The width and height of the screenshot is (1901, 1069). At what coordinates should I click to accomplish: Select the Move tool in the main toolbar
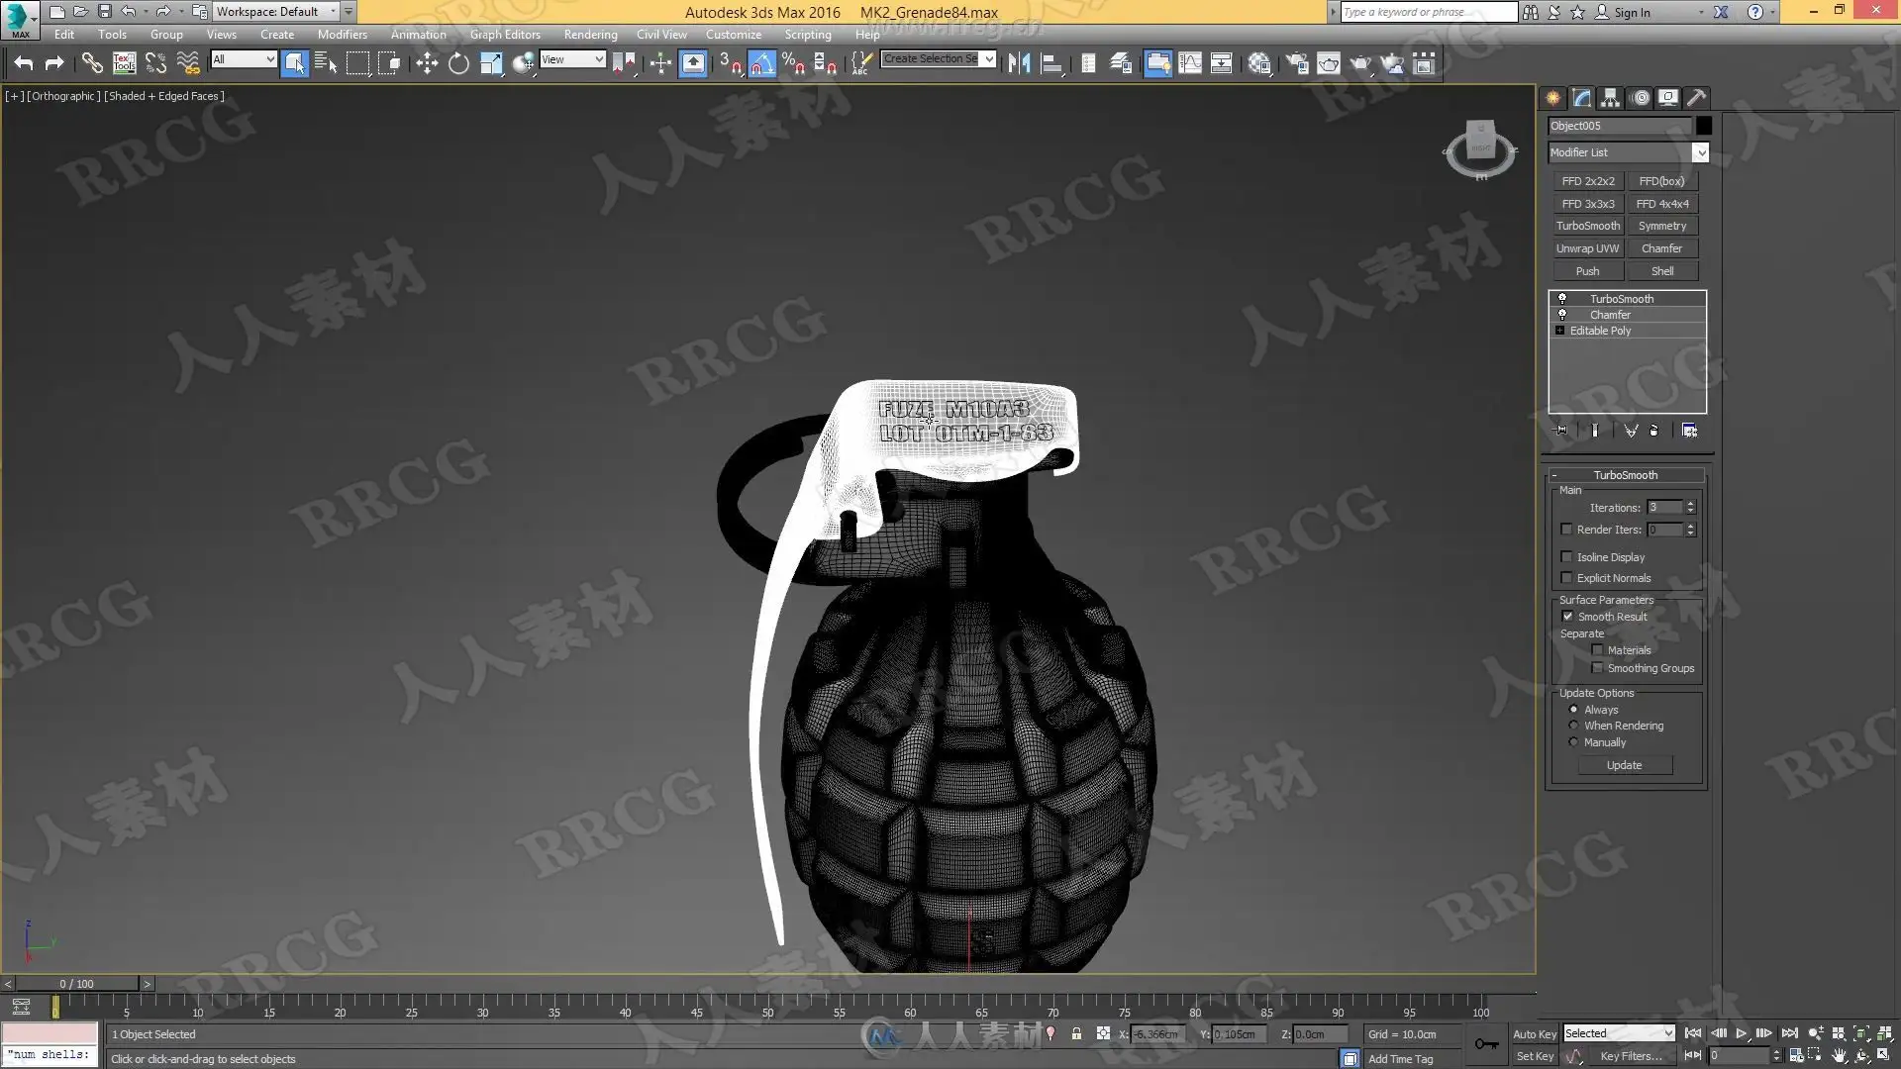coord(427,63)
